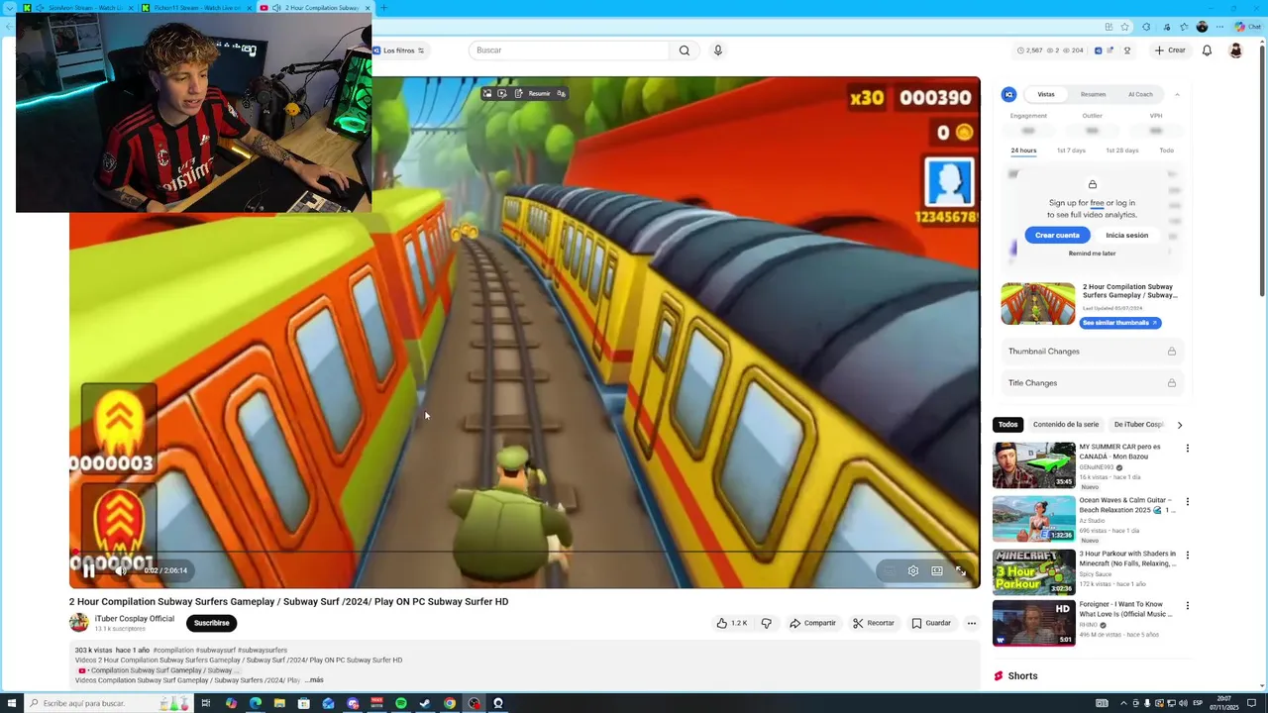Select the 1st 7 days range
1268x713 pixels.
click(x=1071, y=151)
